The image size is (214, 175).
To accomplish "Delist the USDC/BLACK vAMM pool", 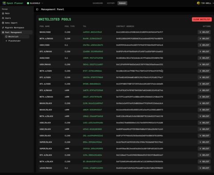I will tap(204, 129).
